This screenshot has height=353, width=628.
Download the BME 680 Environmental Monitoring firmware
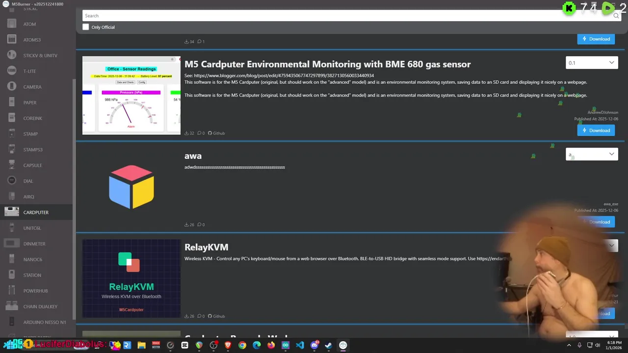(x=596, y=130)
